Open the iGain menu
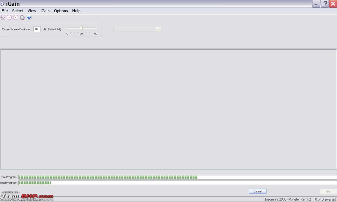This screenshot has height=202, width=337. click(45, 11)
